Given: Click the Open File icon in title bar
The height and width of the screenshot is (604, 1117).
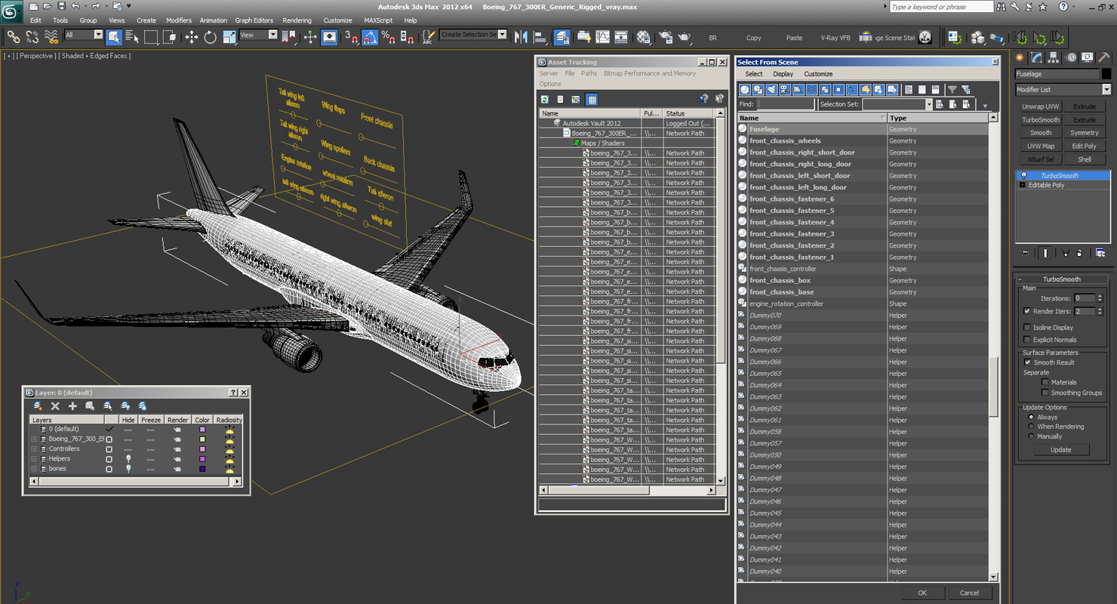Looking at the screenshot, I should (x=46, y=6).
